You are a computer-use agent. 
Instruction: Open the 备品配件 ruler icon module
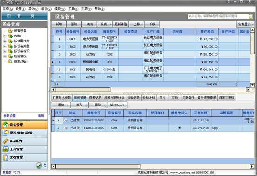coord(6,141)
